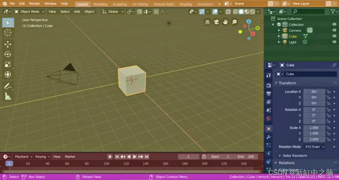The width and height of the screenshot is (339, 180).
Task: Play the animation
Action: 134,157
